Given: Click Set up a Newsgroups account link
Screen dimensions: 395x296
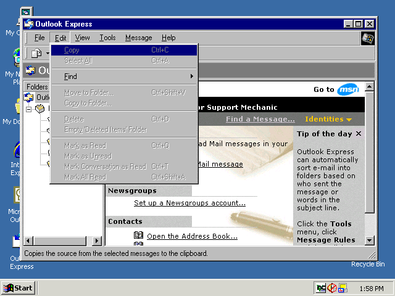Looking at the screenshot, I should coord(189,203).
